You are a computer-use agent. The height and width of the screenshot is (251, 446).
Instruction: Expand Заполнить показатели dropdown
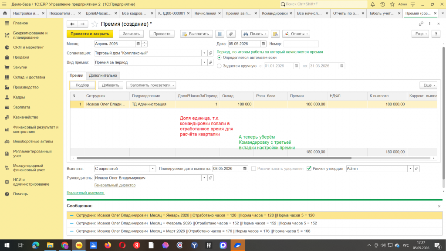(x=151, y=85)
